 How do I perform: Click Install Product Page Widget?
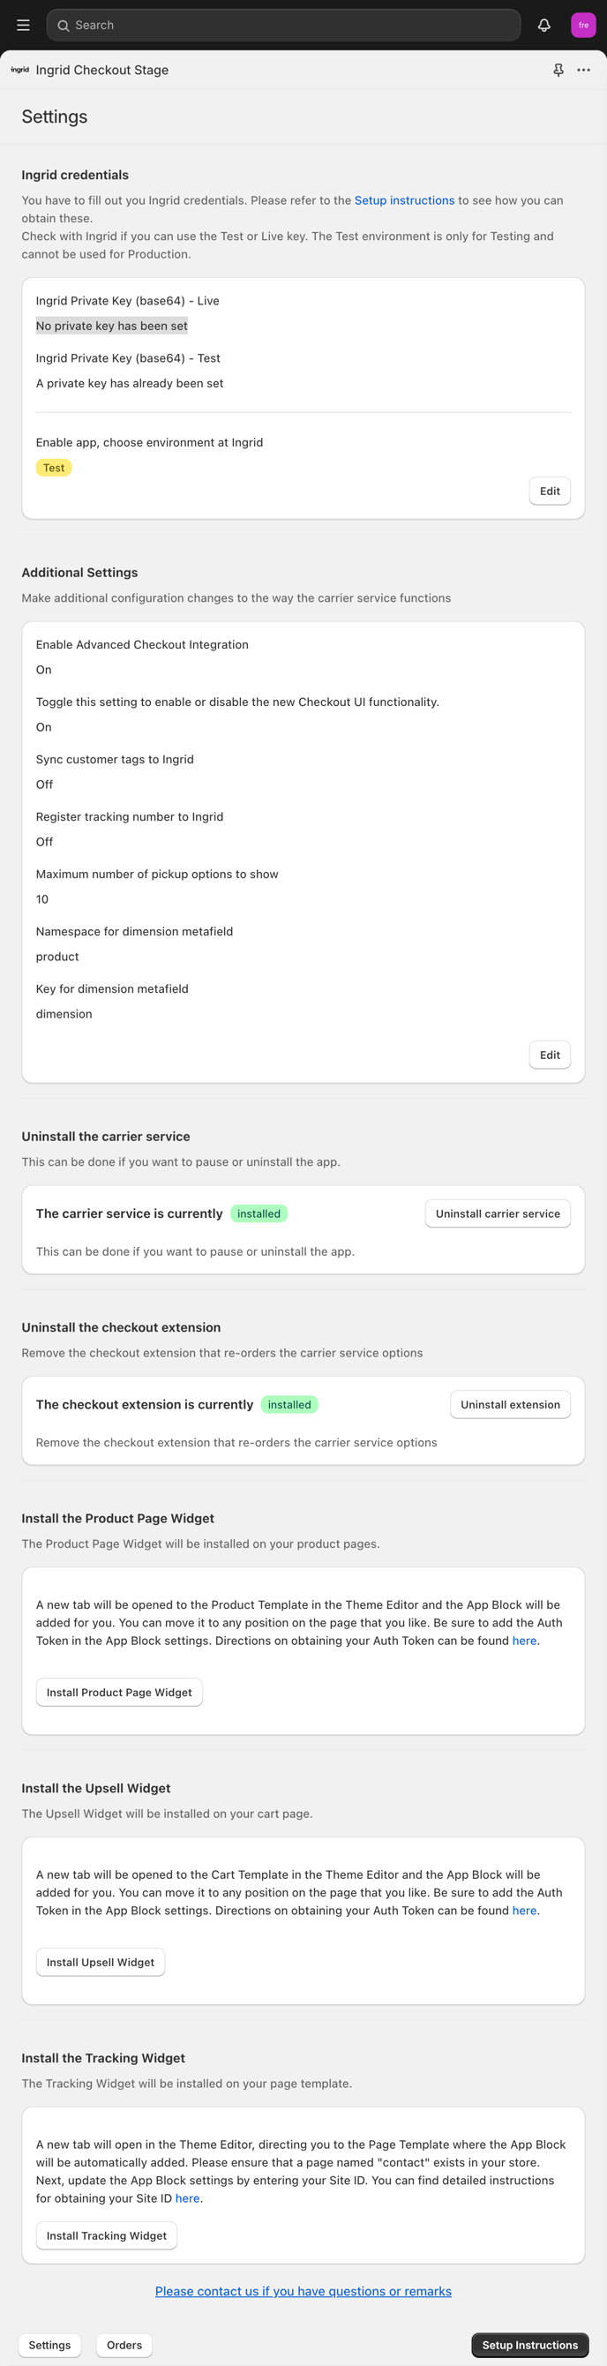point(119,1692)
